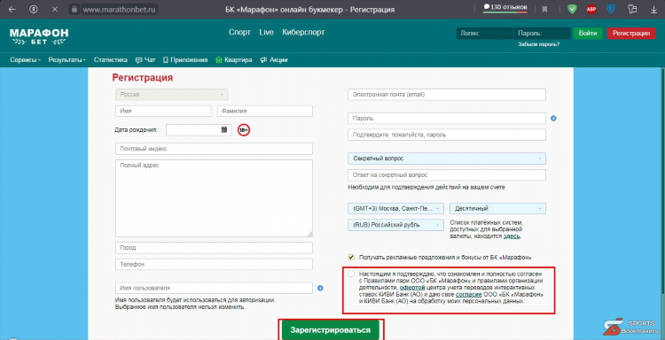Show username info icon
The image size is (665, 340).
pyautogui.click(x=320, y=288)
